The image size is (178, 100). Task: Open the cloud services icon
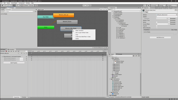[x=149, y=6]
